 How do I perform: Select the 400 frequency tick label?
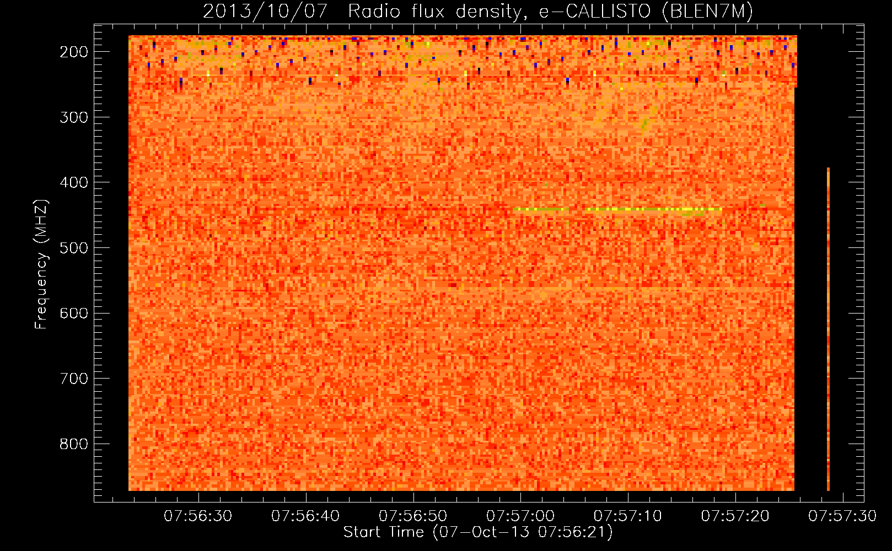(x=74, y=182)
